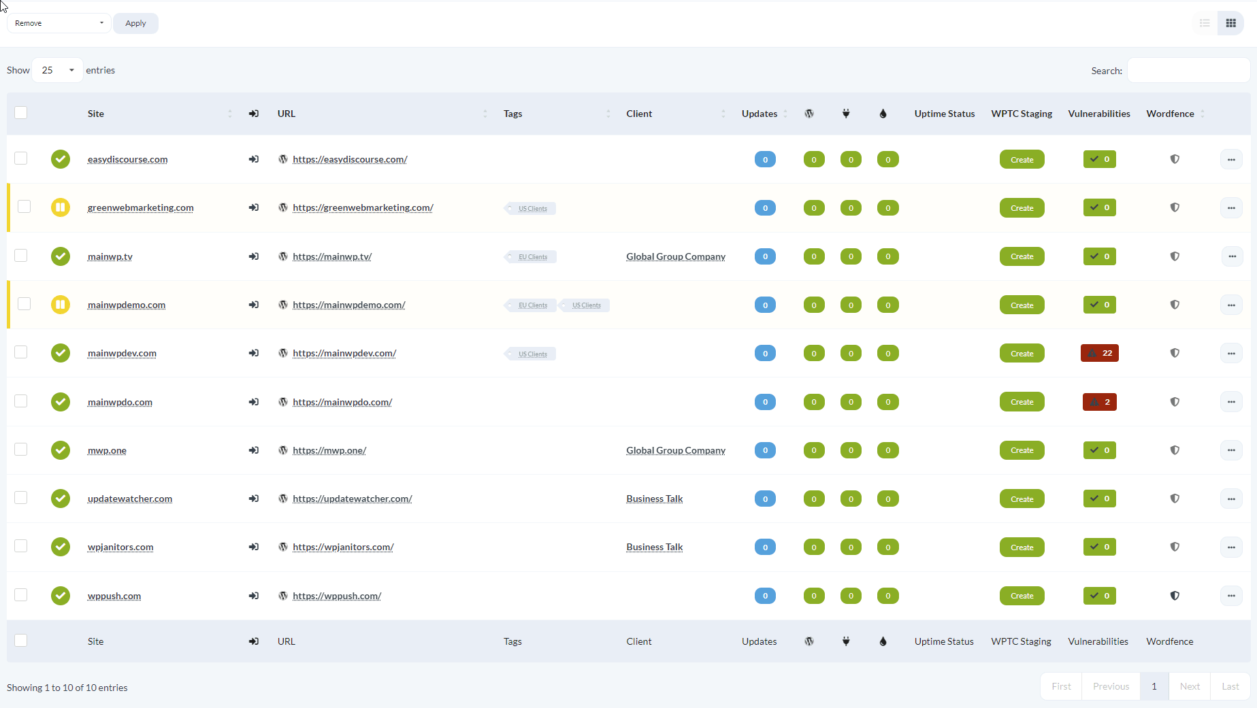
Task: Open the Show 25 entries dropdown
Action: [x=57, y=70]
